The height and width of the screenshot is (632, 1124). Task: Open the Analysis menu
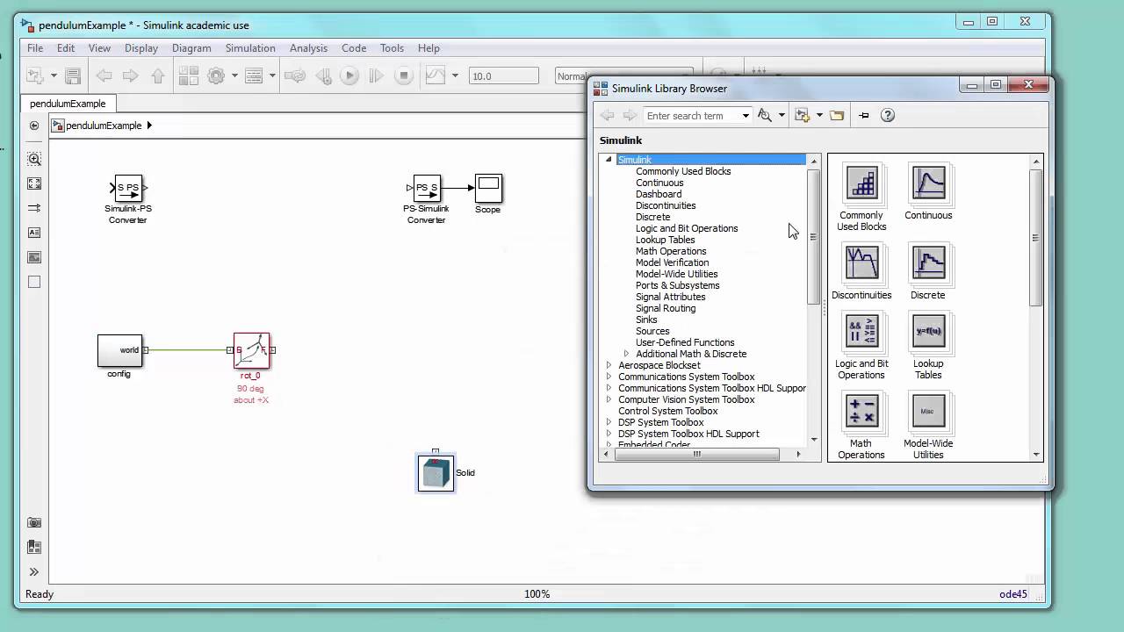pyautogui.click(x=308, y=48)
